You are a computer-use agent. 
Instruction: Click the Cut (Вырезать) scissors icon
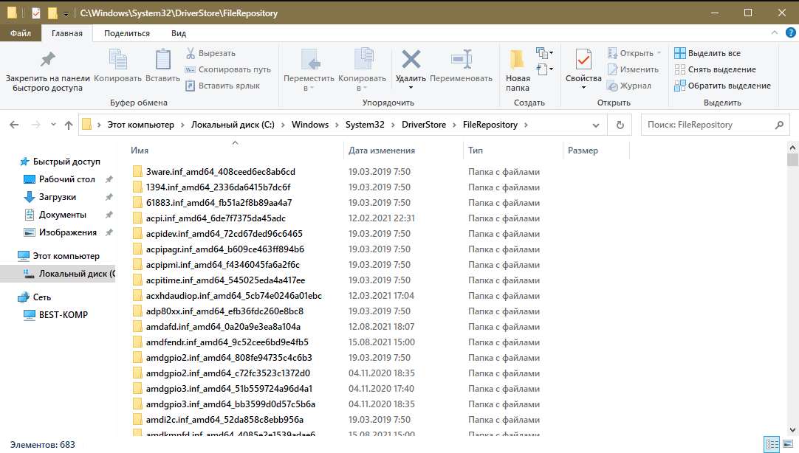pos(191,53)
